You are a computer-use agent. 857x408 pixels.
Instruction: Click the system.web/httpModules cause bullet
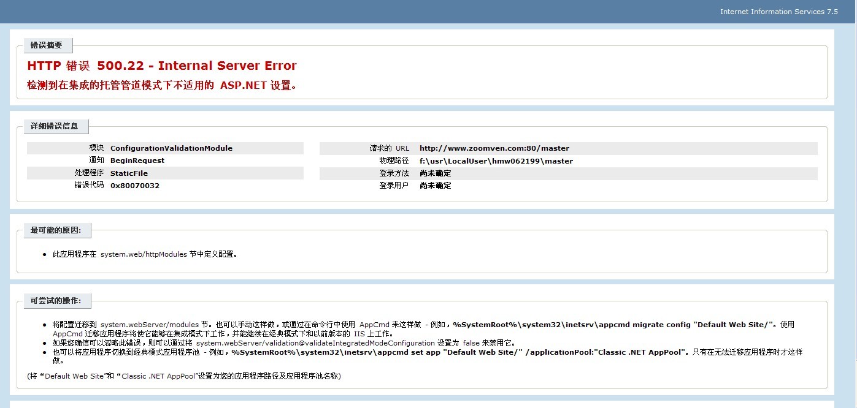pyautogui.click(x=145, y=254)
